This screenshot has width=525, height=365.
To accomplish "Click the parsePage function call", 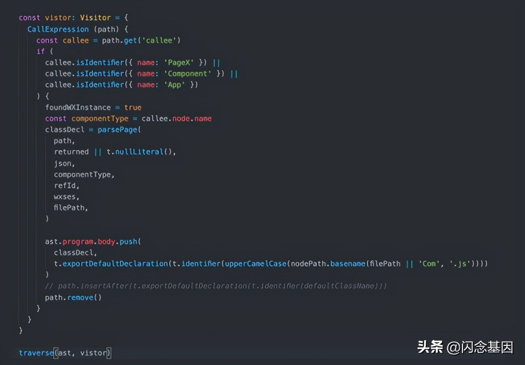I will (x=117, y=129).
